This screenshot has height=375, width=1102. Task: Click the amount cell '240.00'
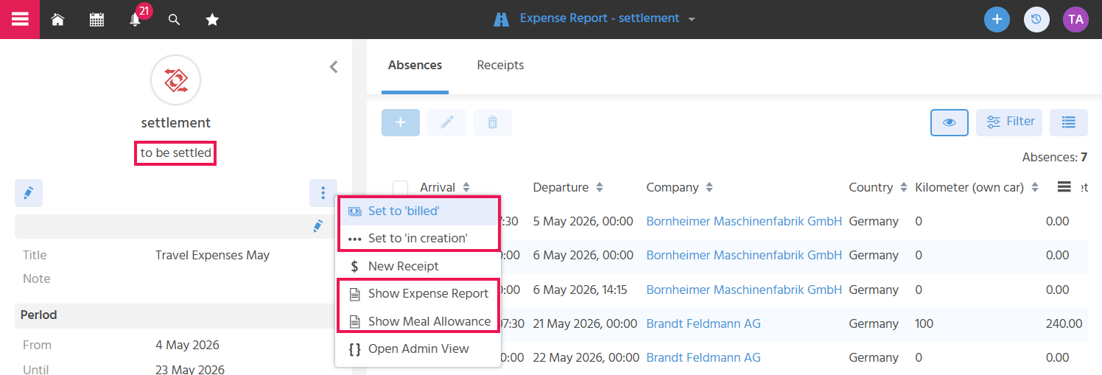point(1064,323)
